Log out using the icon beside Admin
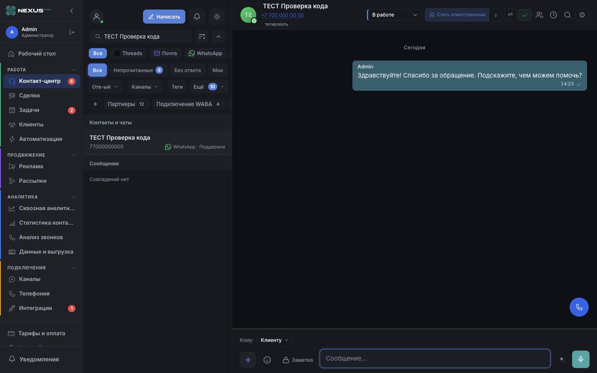Viewport: 597px width, 373px height. [x=72, y=32]
